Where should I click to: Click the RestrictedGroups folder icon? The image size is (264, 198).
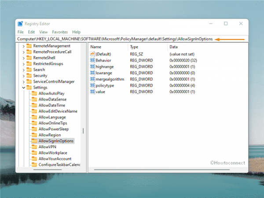[x=29, y=64]
